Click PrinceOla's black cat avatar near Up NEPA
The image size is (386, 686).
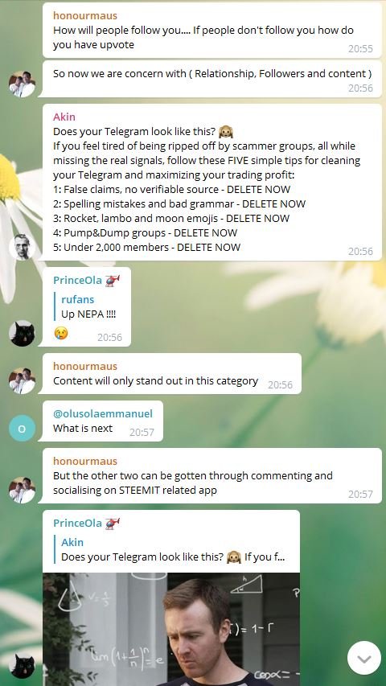point(22,334)
